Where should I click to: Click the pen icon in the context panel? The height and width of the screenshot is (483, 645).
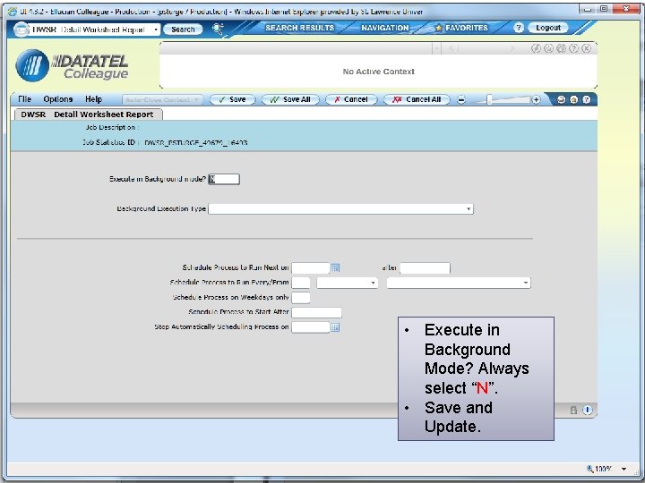click(536, 48)
